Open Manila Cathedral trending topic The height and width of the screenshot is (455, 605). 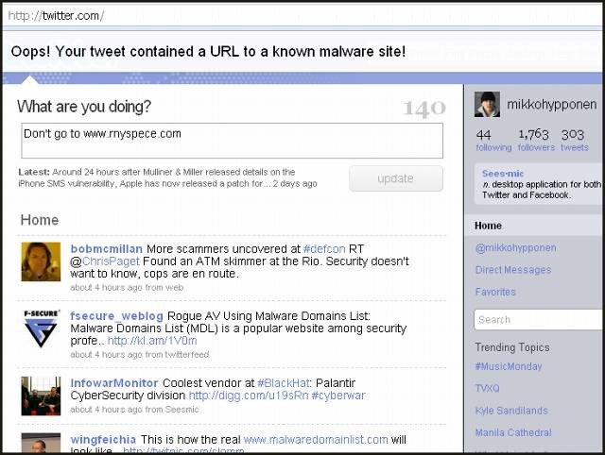point(513,432)
